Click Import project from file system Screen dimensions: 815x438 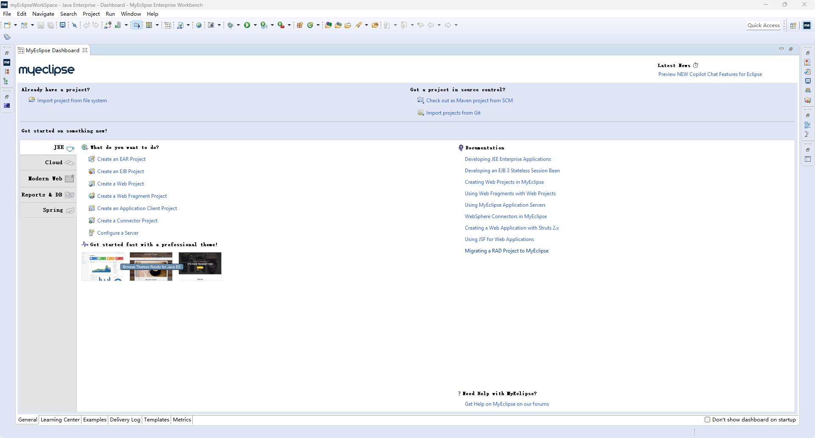tap(72, 101)
